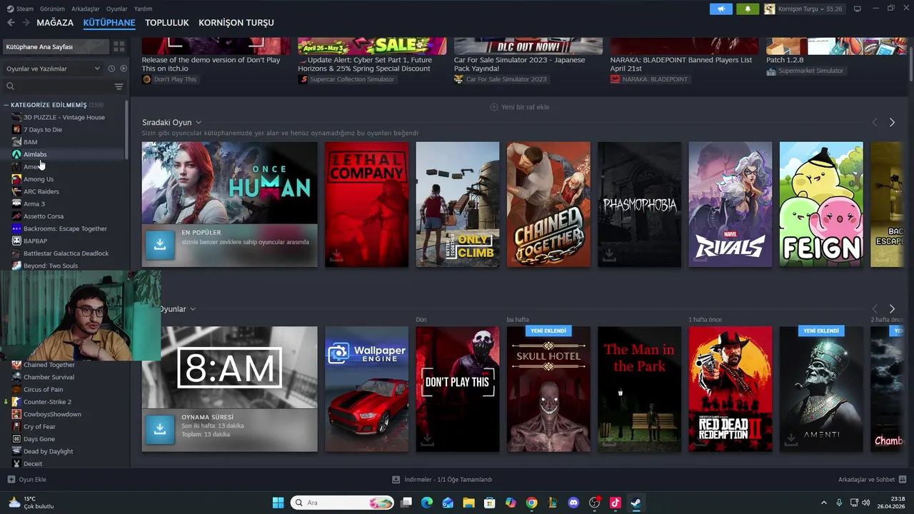
Task: Open NARAKA: BLADEPOINT news tag
Action: tap(648, 79)
